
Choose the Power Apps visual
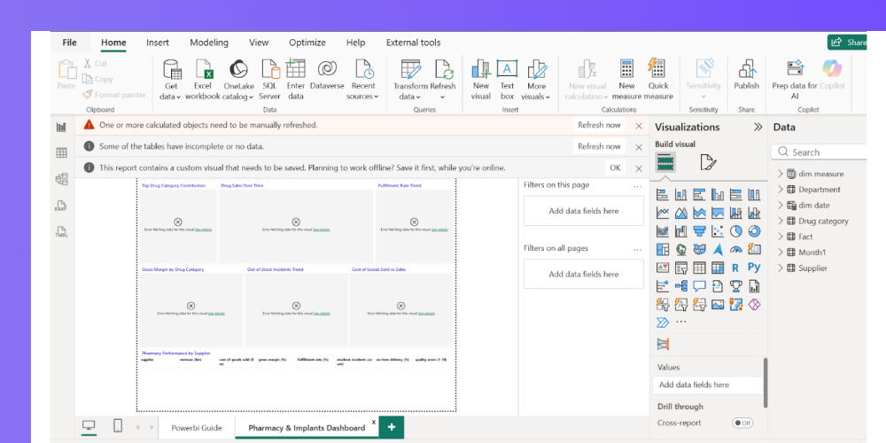pos(754,305)
